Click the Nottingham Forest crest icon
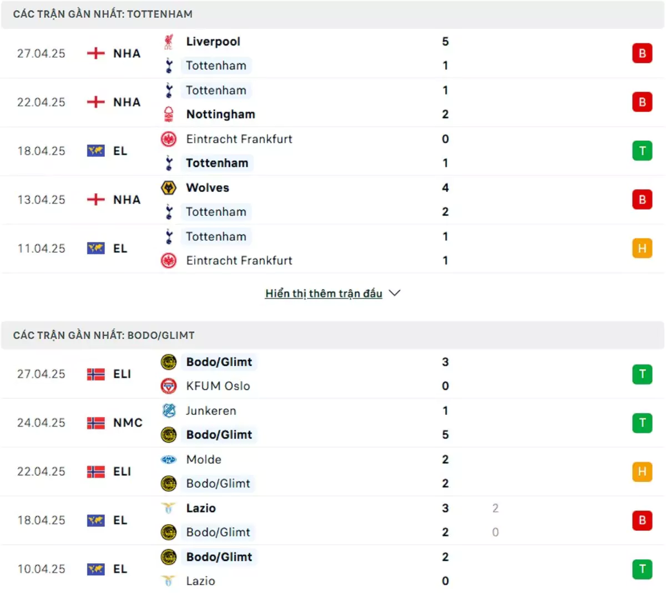This screenshot has height=593, width=666. [x=169, y=114]
